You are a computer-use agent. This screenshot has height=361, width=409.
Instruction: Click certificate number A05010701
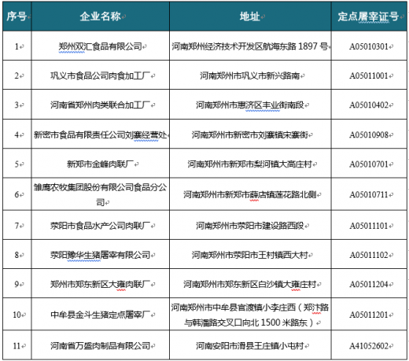[369, 164]
